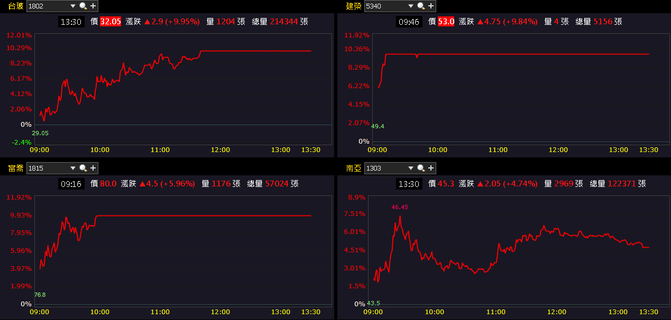Click search icon in 建榮 5340 panel
Screen dimensions: 671x320
(421, 6)
